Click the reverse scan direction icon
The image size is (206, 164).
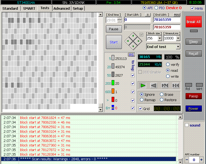154,86
